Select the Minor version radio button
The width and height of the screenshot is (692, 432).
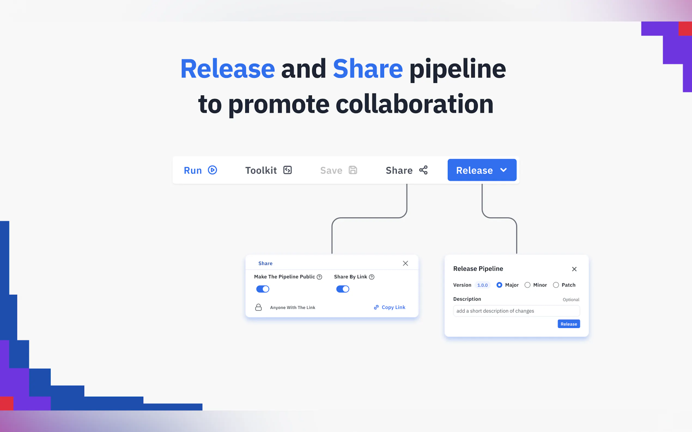pyautogui.click(x=527, y=285)
